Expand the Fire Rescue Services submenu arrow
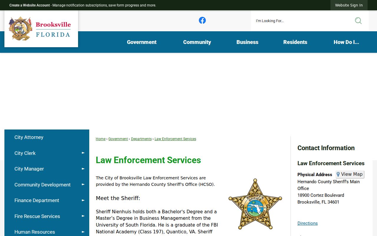 click(83, 216)
